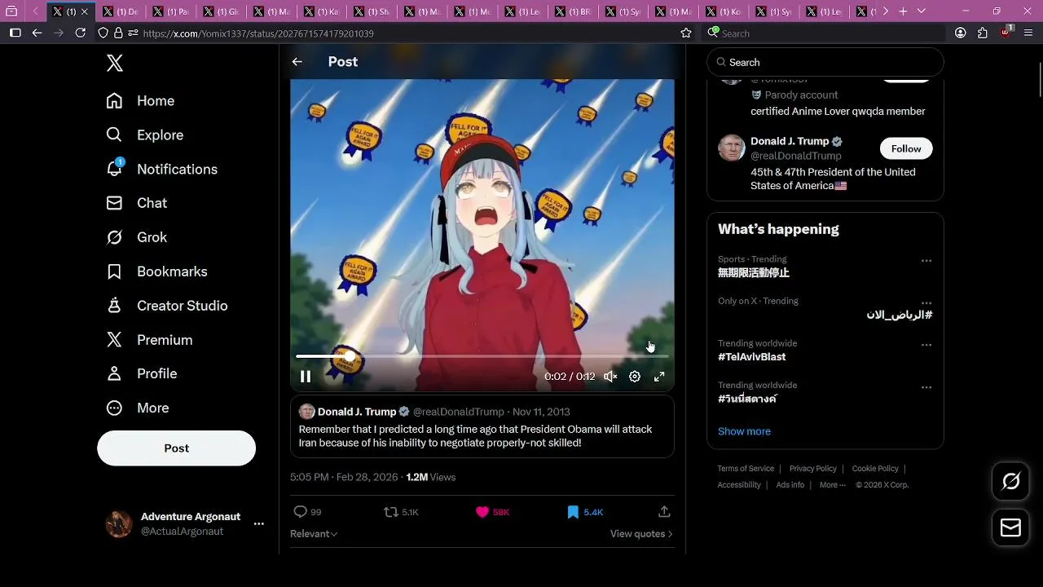Follow Donald J. Trump

point(906,148)
